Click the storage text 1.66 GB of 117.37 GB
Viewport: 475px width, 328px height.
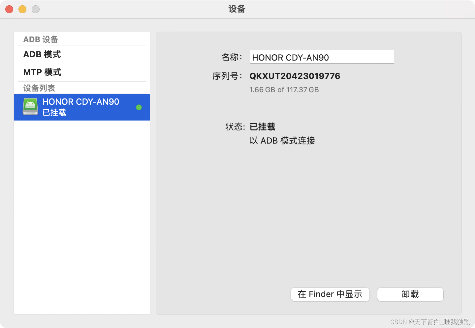point(284,90)
